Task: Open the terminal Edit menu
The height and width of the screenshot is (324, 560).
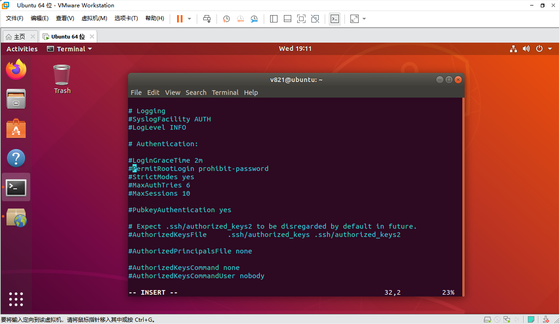Action: pyautogui.click(x=153, y=93)
